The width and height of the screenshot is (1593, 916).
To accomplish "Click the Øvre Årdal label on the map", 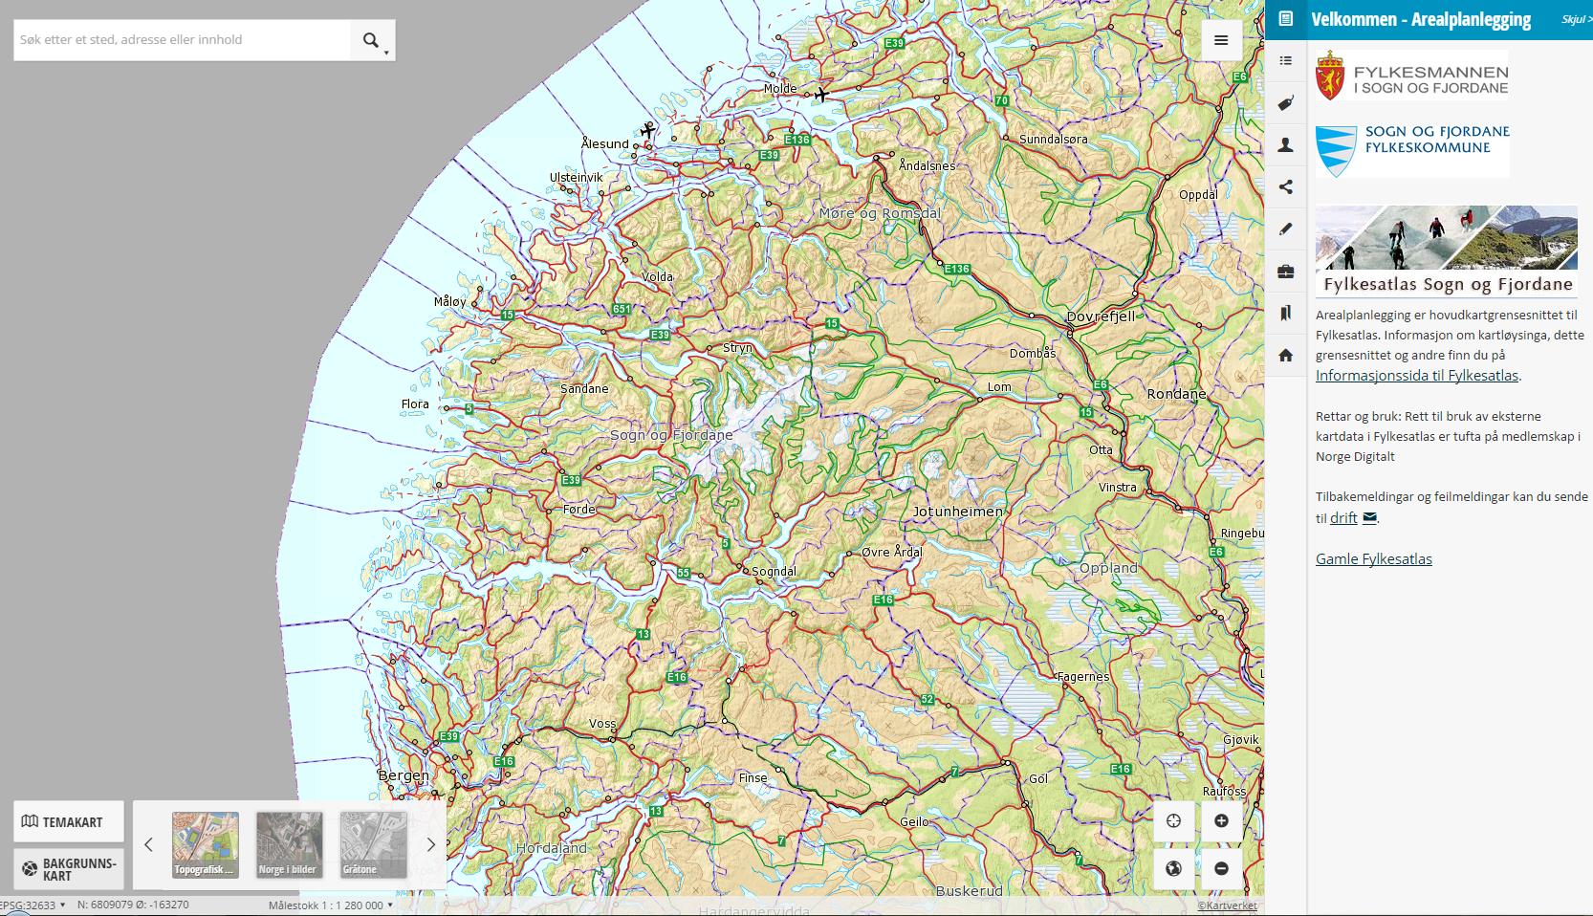I will (892, 552).
